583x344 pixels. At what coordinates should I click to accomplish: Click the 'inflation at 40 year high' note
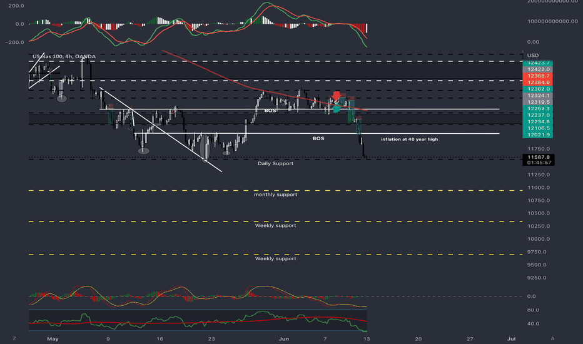(x=409, y=139)
